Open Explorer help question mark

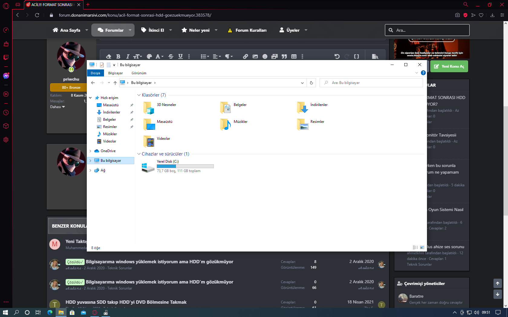coord(423,73)
